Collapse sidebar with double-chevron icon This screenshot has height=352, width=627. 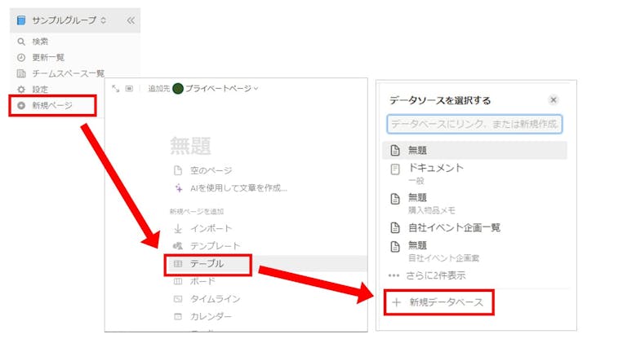tap(131, 20)
